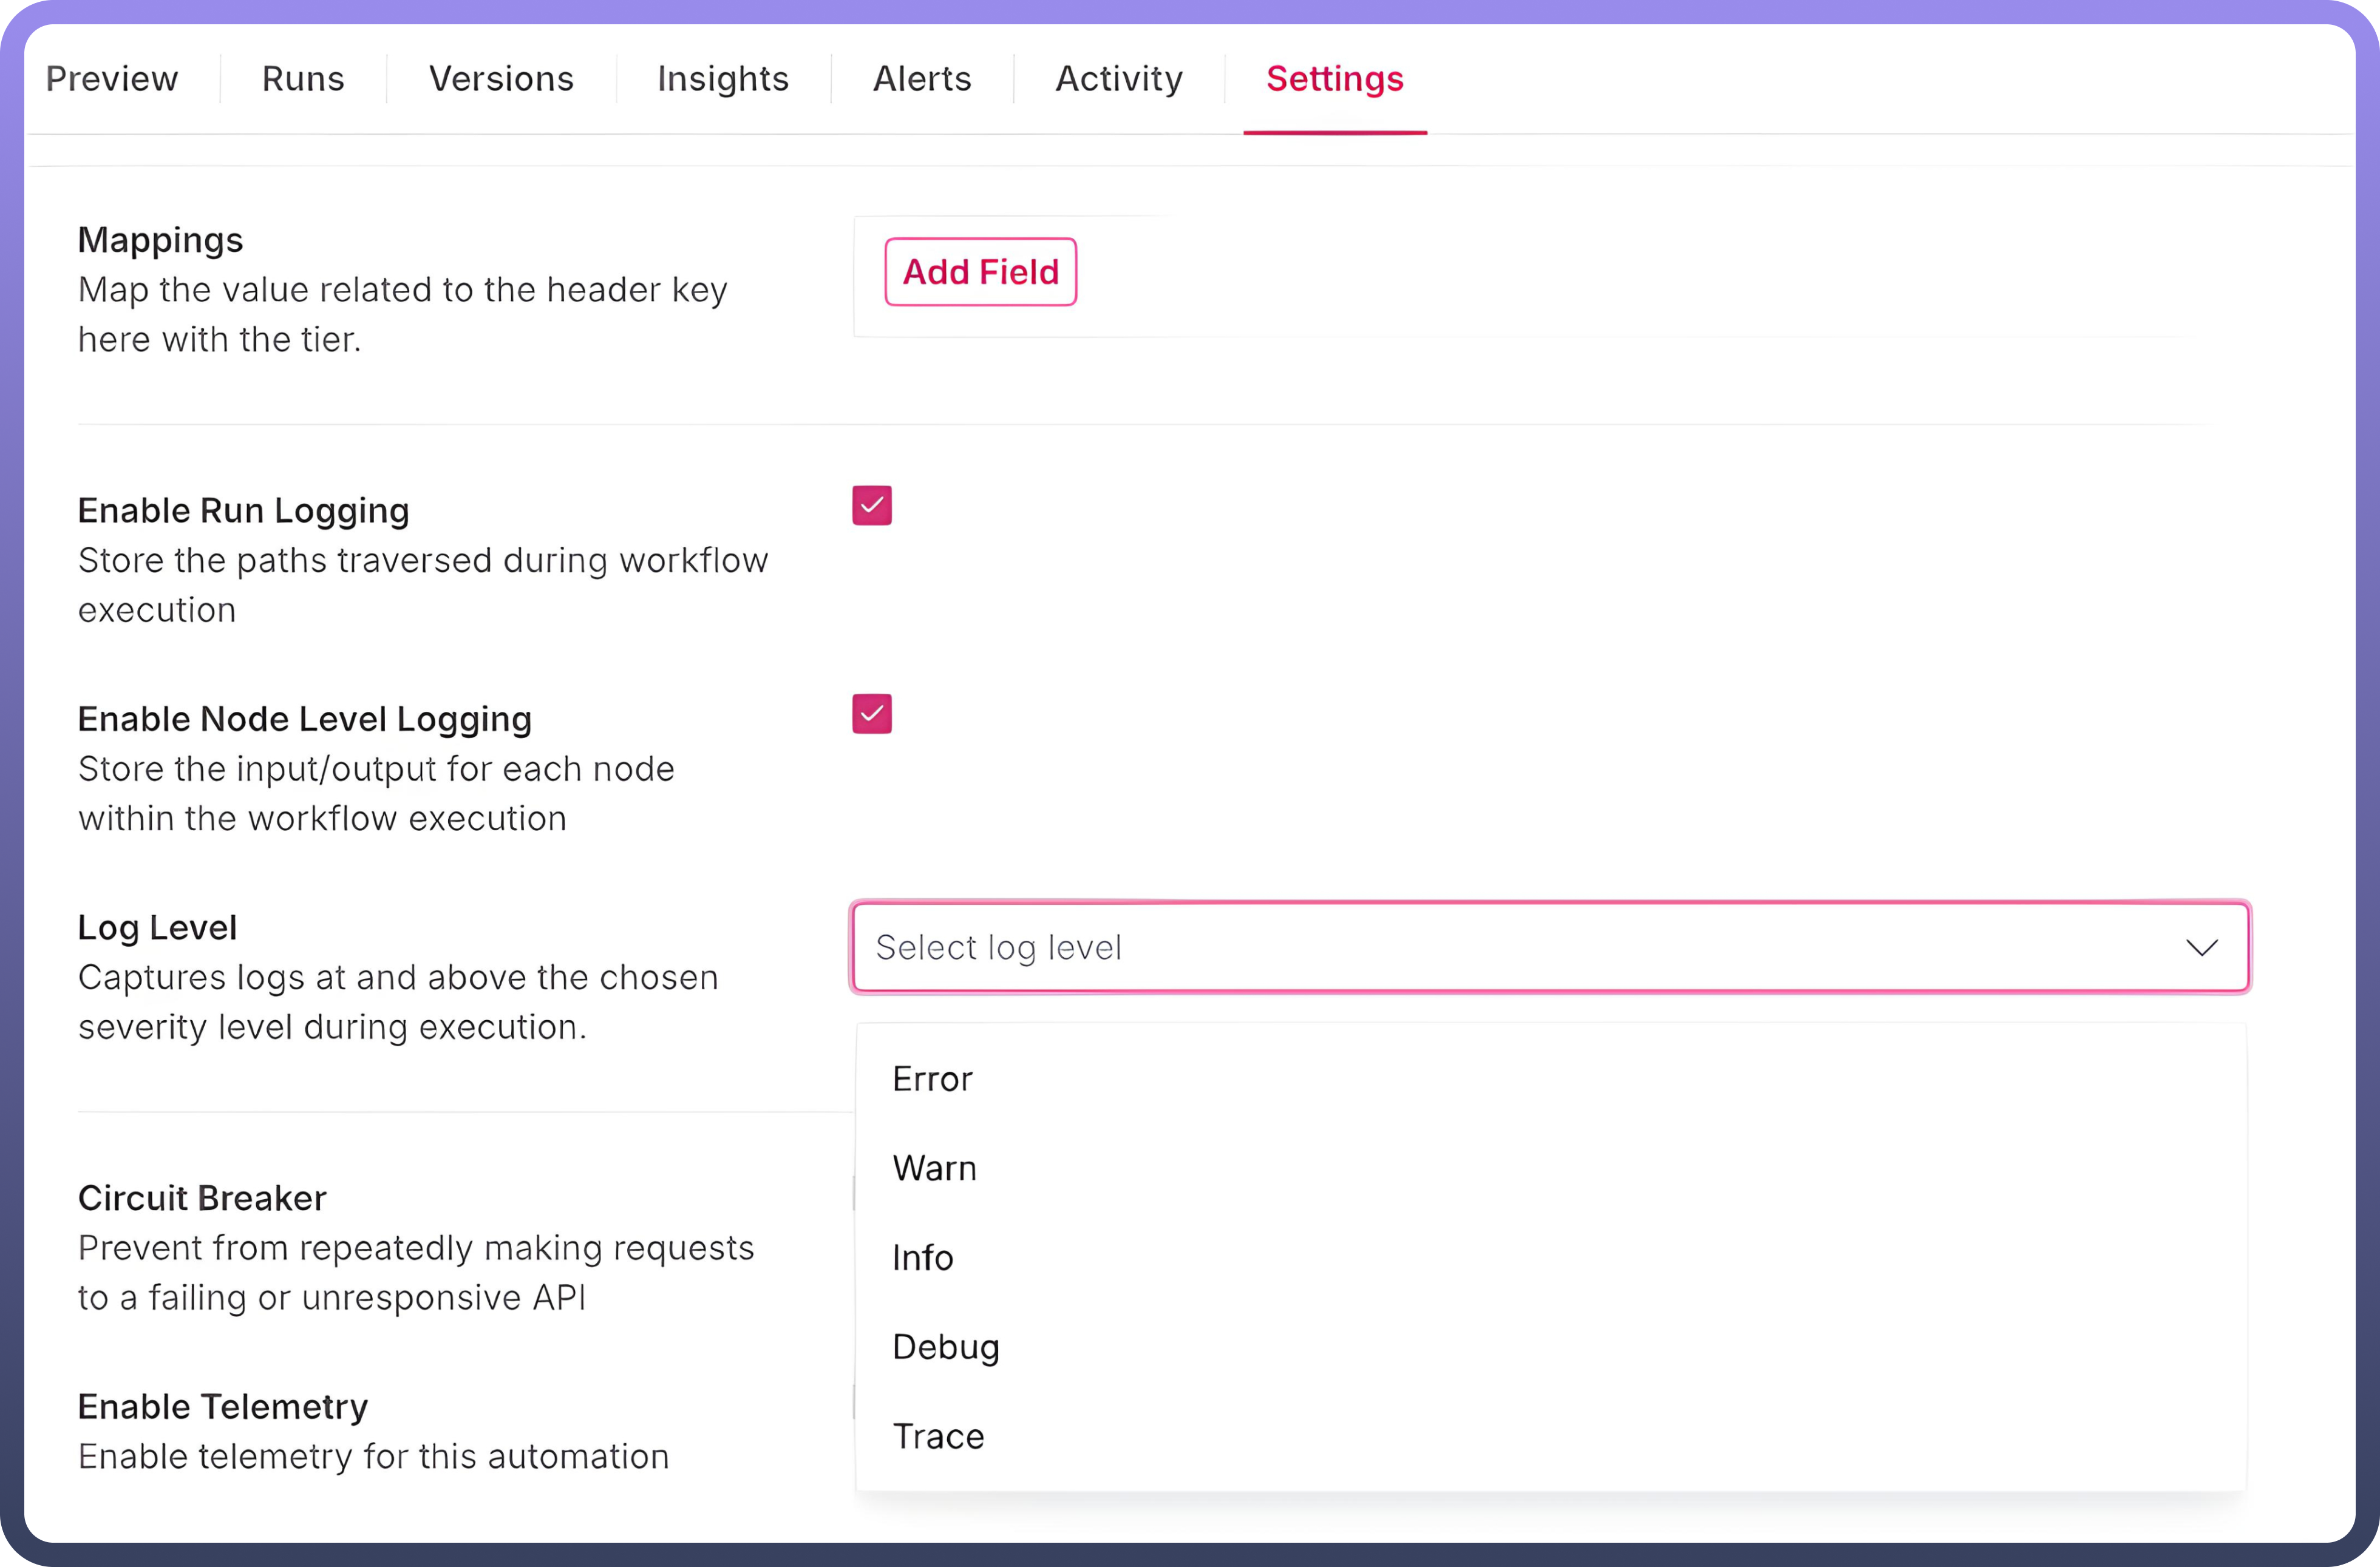Click the active Settings tab
The image size is (2380, 1567).
click(1334, 79)
